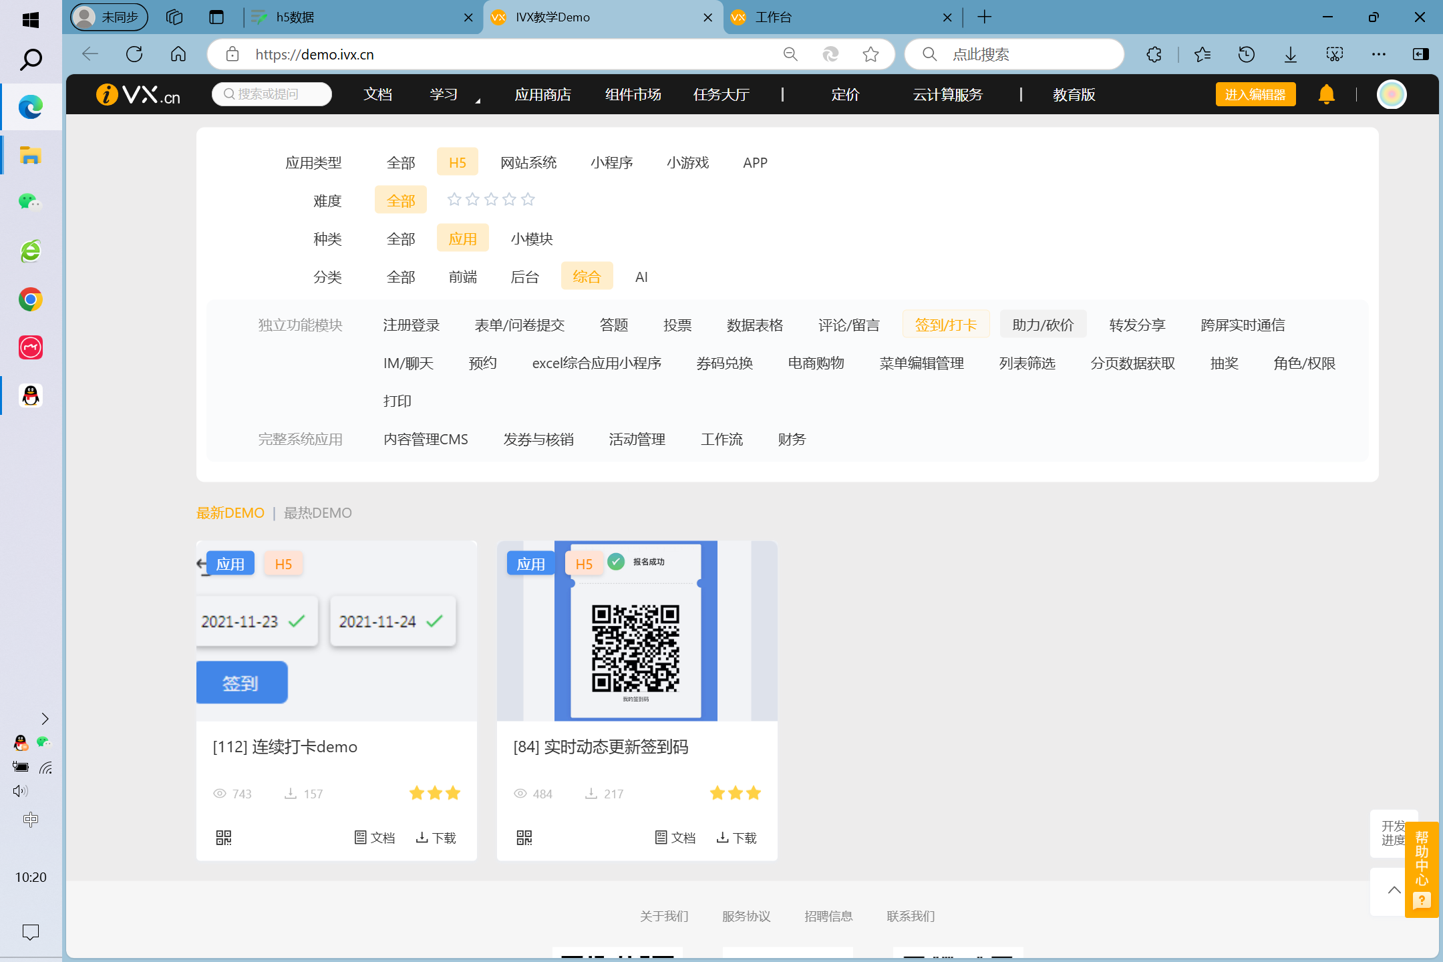Open the user avatar in the iVX header
Screen dimensions: 1443x962
pos(1392,94)
